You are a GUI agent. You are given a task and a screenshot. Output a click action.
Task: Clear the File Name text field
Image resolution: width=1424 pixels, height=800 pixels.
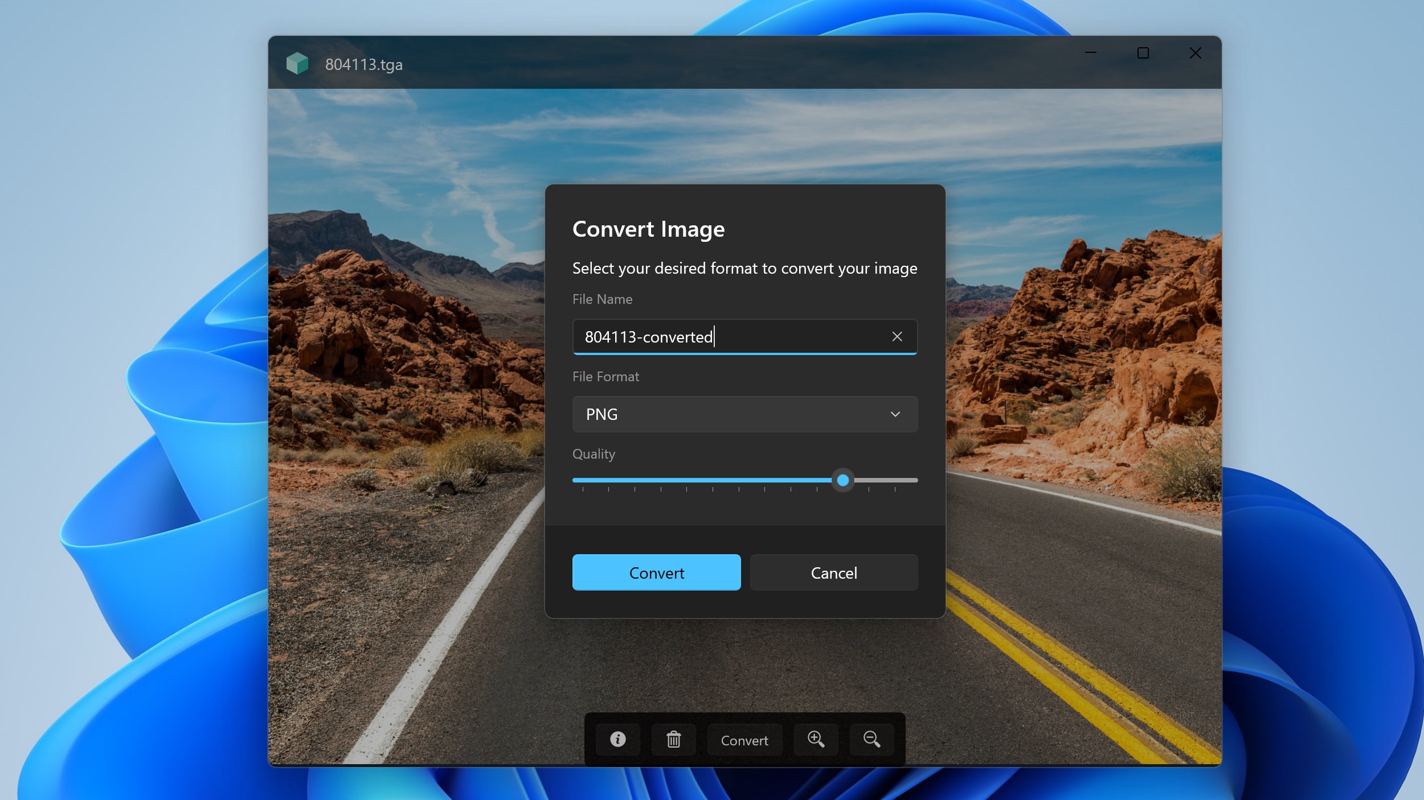[897, 337]
